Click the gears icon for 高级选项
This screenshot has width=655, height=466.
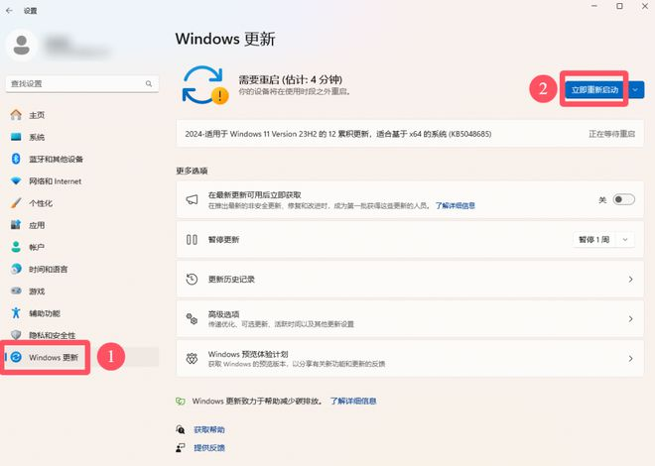tap(192, 319)
